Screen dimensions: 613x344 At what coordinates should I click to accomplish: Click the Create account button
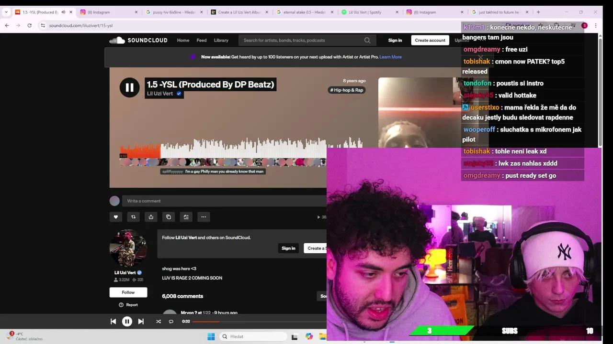[x=430, y=40]
